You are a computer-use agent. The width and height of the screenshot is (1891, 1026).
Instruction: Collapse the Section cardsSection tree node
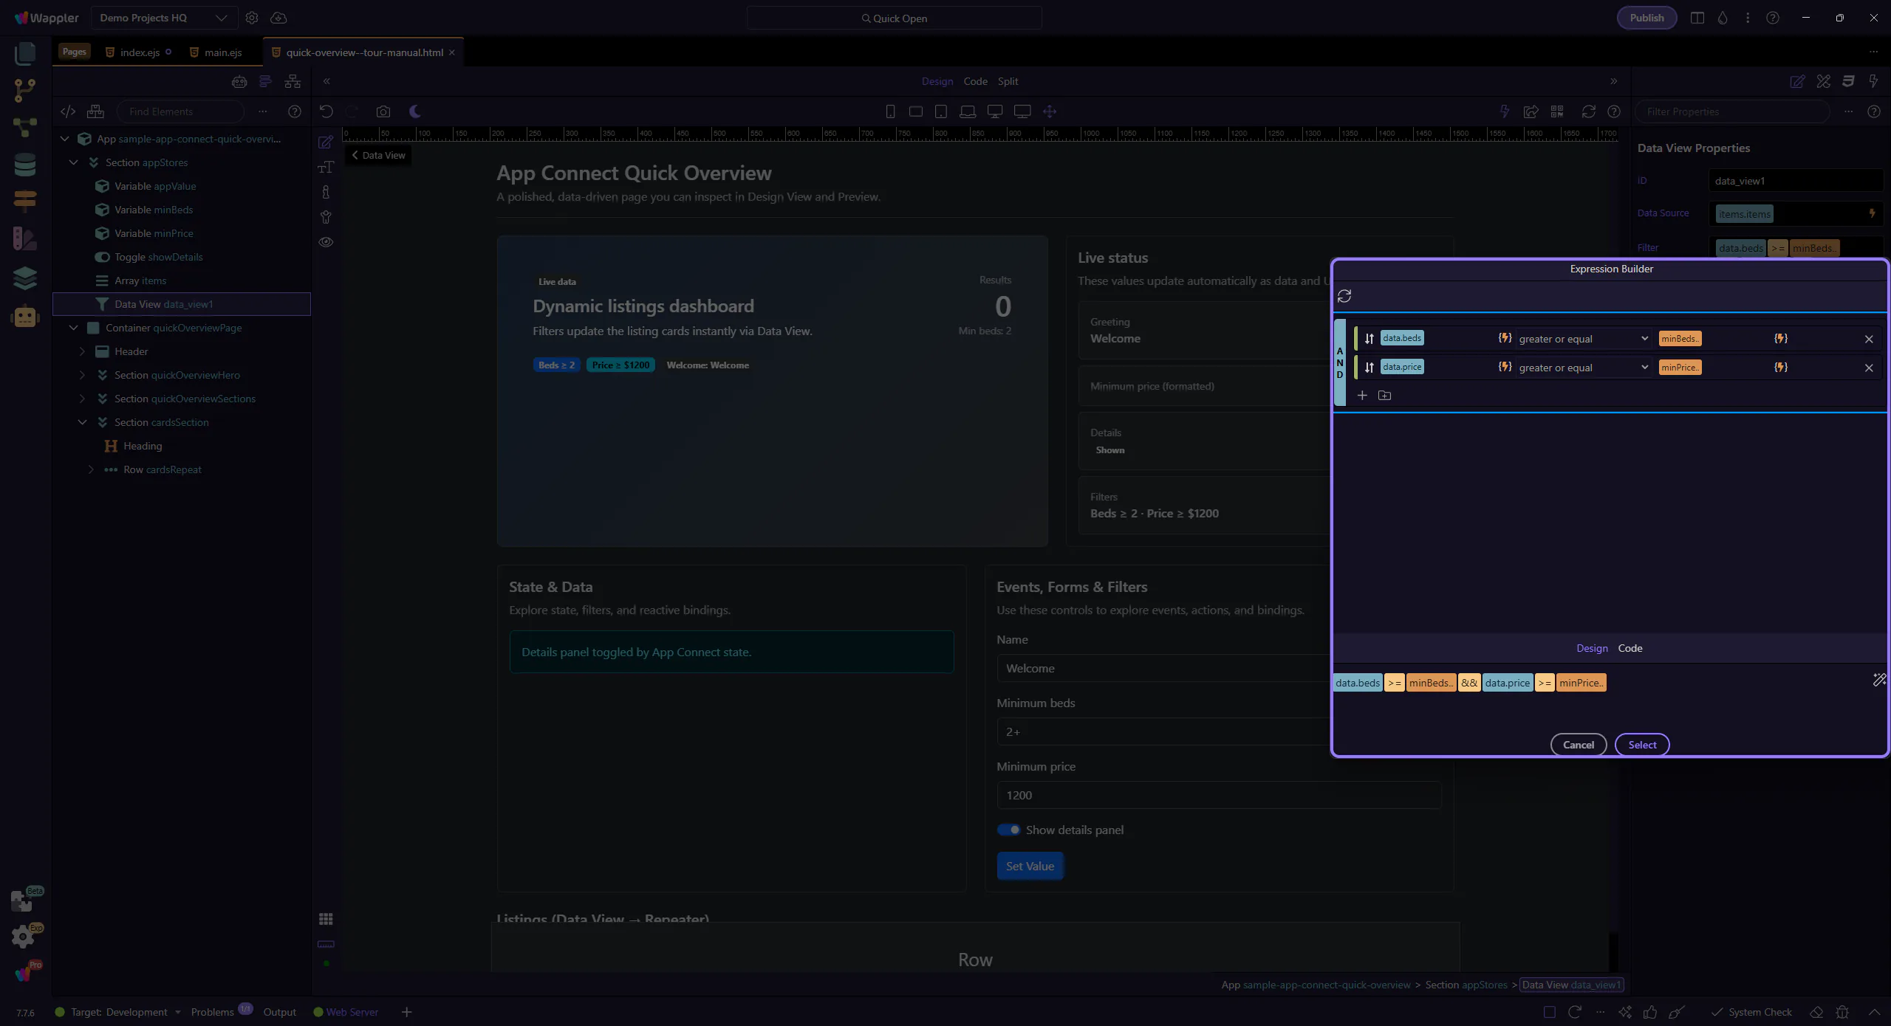point(83,422)
